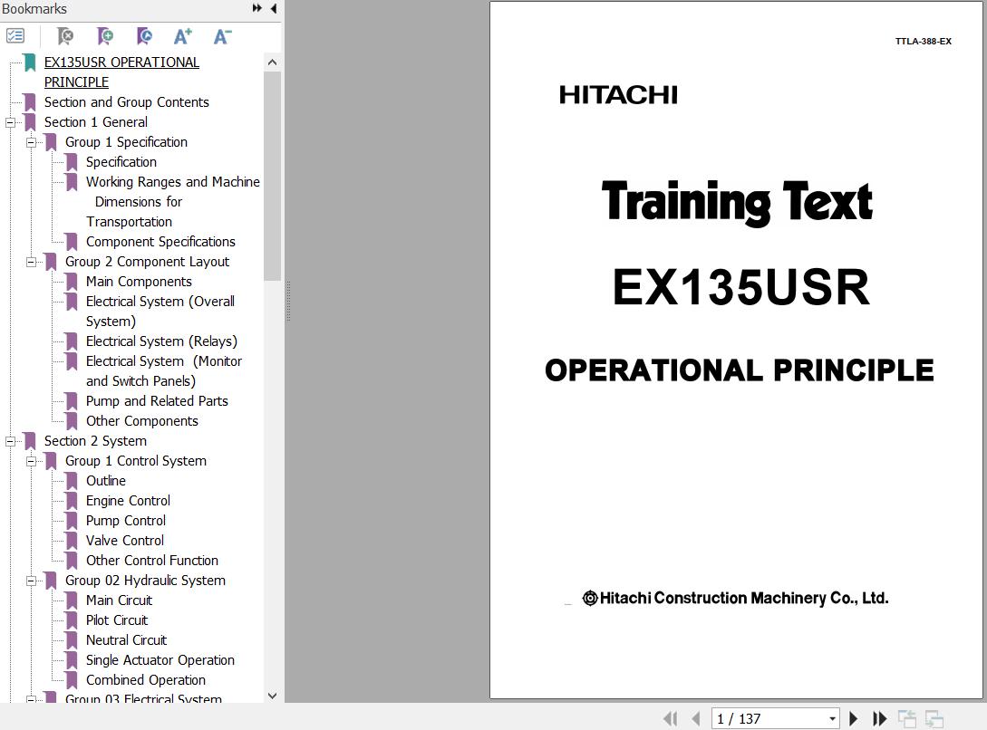The width and height of the screenshot is (987, 730).
Task: Click the find current bookmark icon
Action: [145, 36]
